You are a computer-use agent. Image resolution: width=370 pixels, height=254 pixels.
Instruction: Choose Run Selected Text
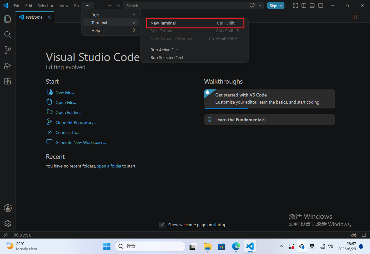(x=194, y=57)
